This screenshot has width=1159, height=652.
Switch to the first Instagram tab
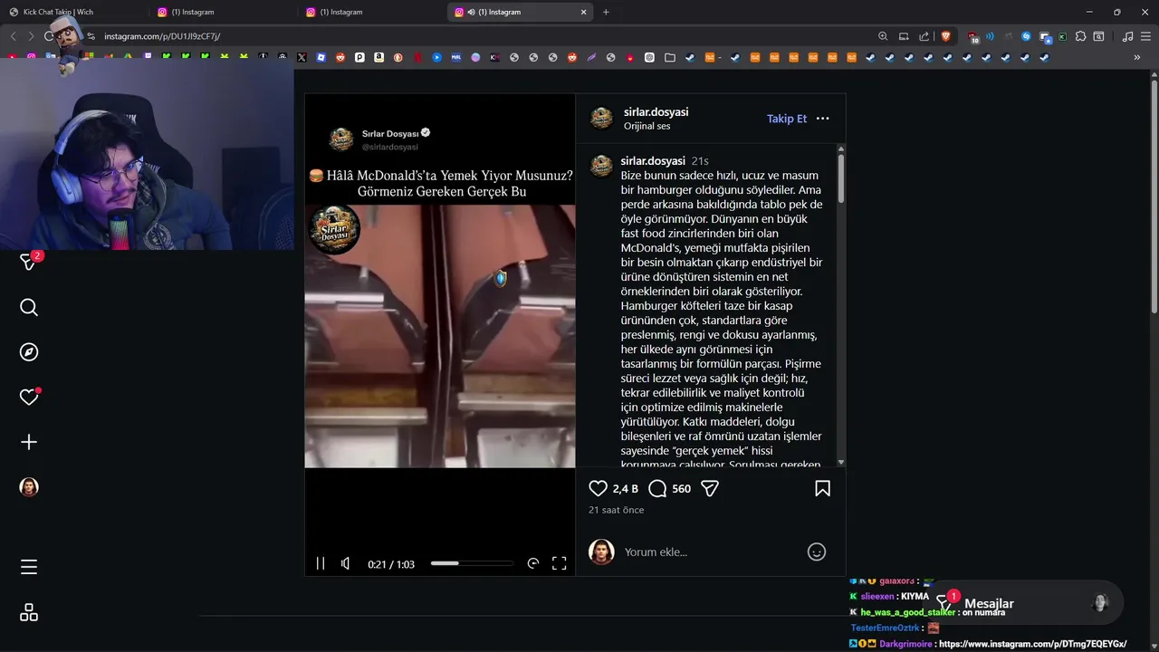223,12
